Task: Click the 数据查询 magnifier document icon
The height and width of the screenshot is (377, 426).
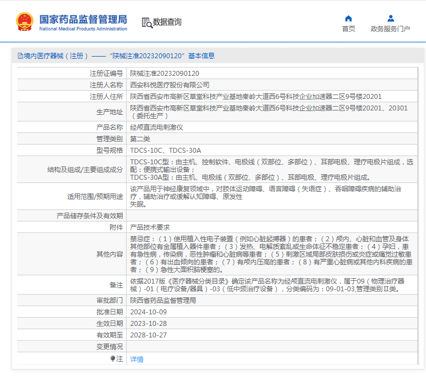Action: (146, 23)
